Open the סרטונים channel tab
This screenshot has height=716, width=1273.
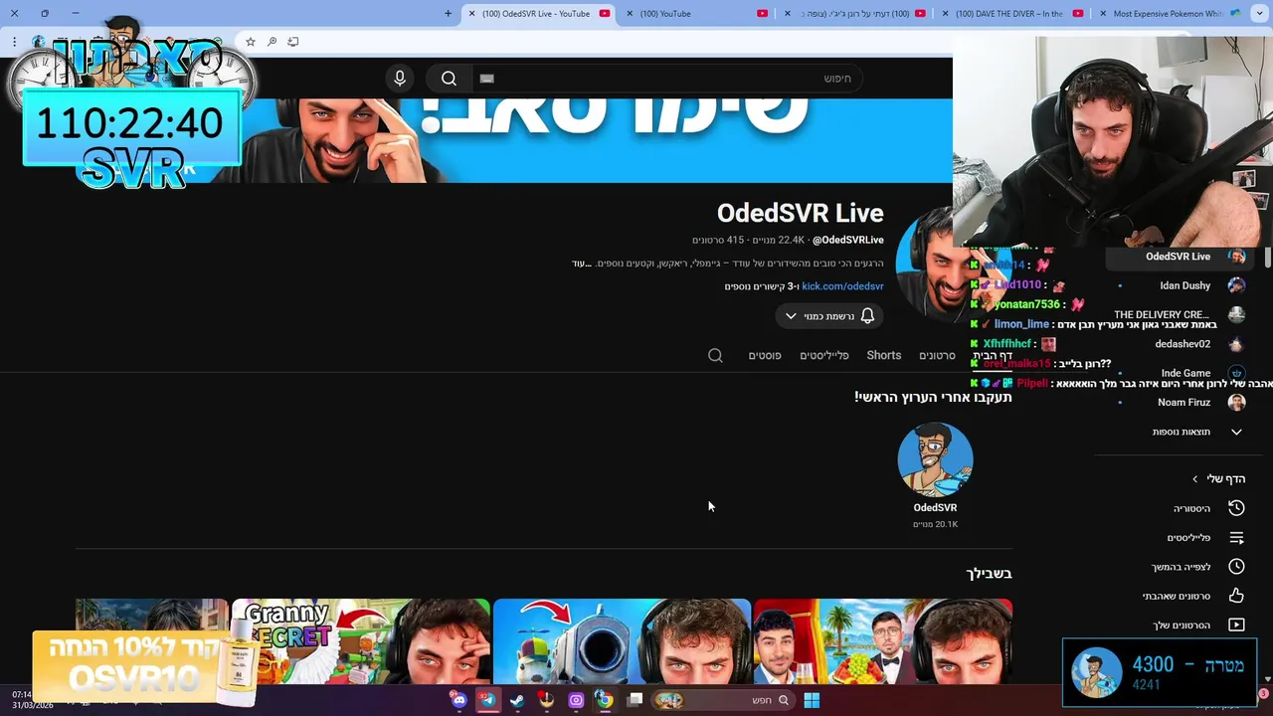(x=937, y=355)
